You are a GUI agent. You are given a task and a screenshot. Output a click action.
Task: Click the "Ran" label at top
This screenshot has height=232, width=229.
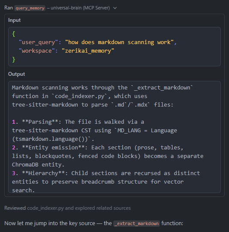tap(9, 8)
